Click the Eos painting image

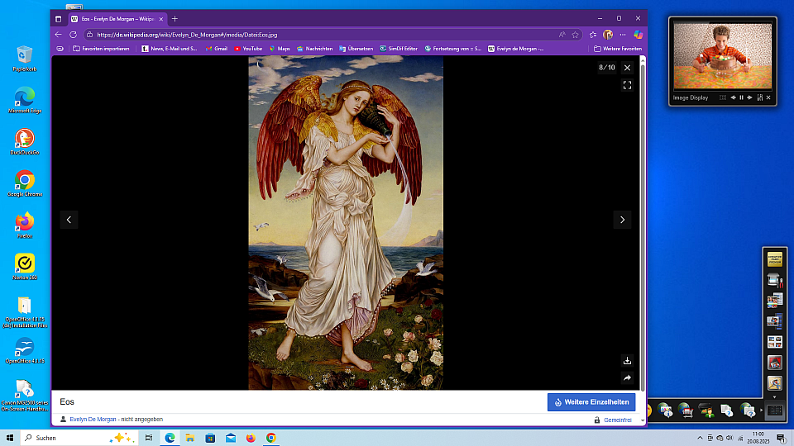click(x=346, y=222)
